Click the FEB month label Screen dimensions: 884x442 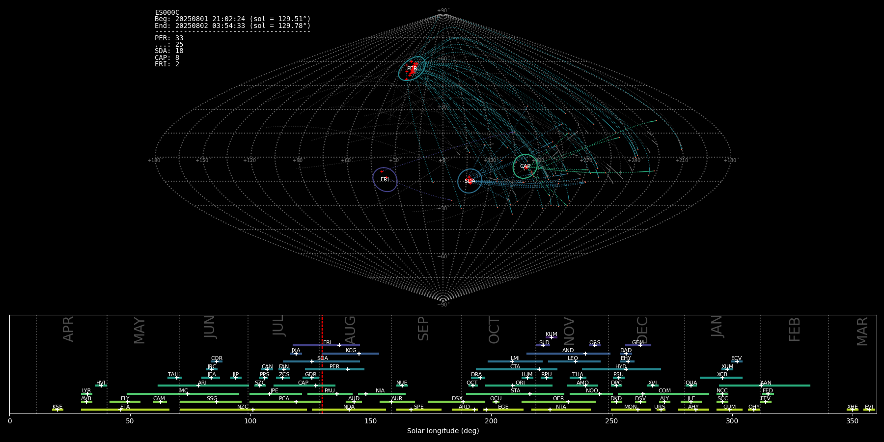795,329
